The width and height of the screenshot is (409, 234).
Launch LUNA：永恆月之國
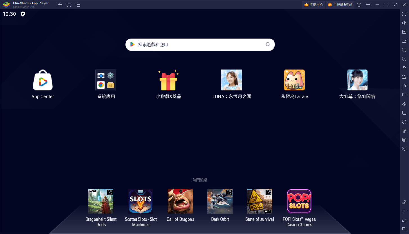[231, 84]
